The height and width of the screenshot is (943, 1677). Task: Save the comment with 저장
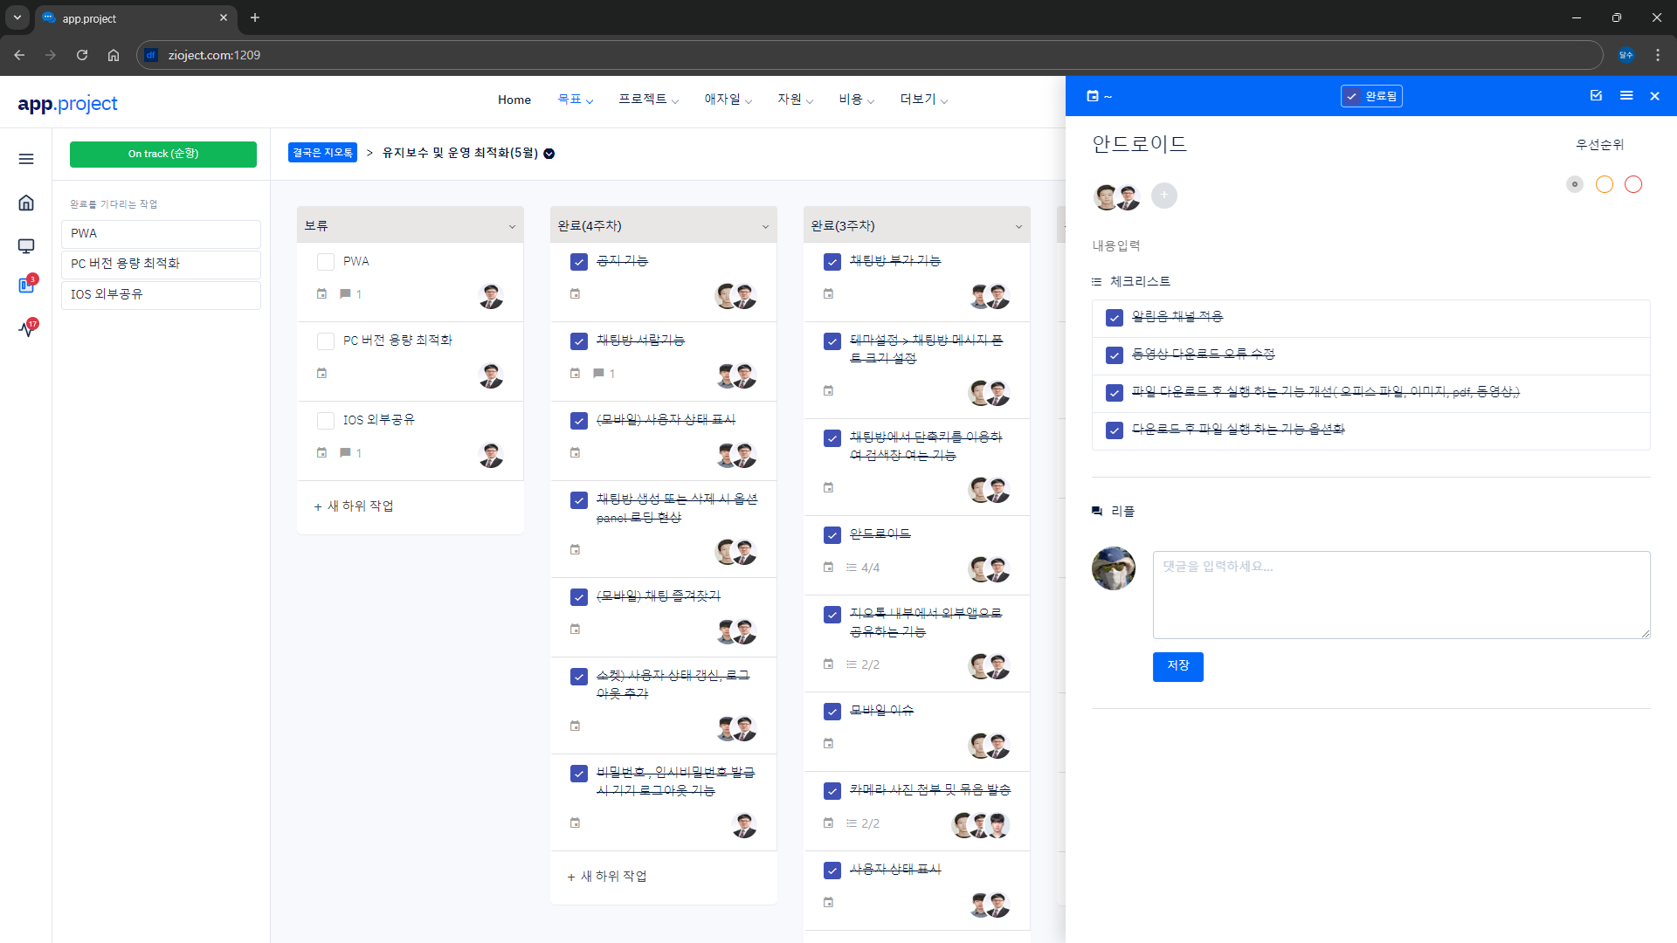point(1177,666)
